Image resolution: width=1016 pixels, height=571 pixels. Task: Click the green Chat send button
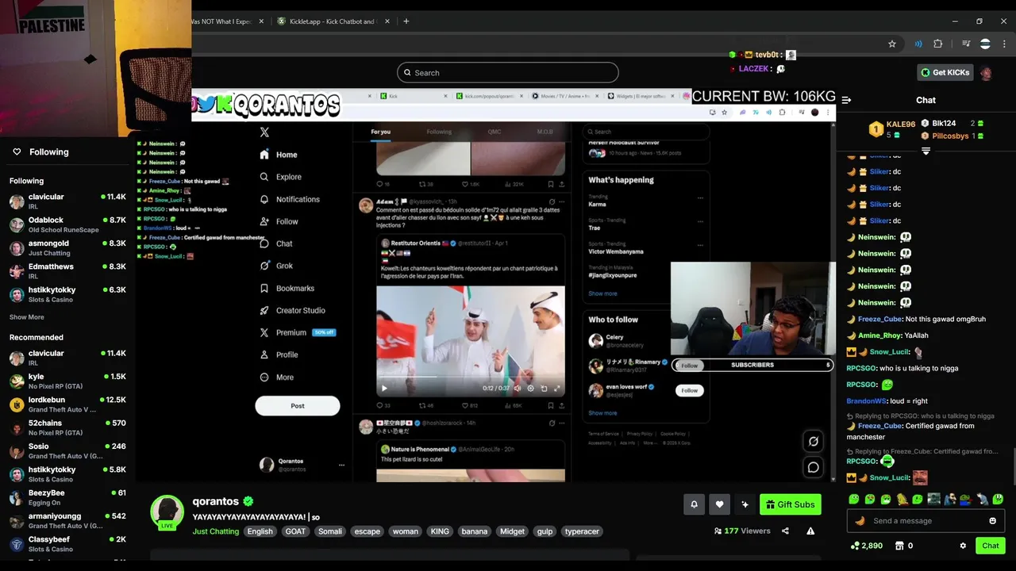[991, 546]
